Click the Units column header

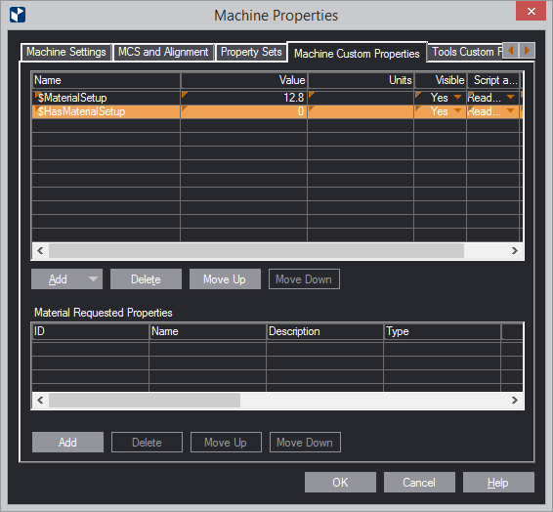pos(361,80)
